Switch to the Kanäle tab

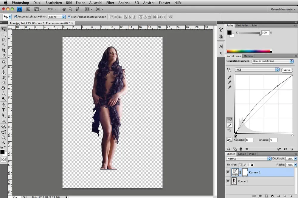[242, 154]
